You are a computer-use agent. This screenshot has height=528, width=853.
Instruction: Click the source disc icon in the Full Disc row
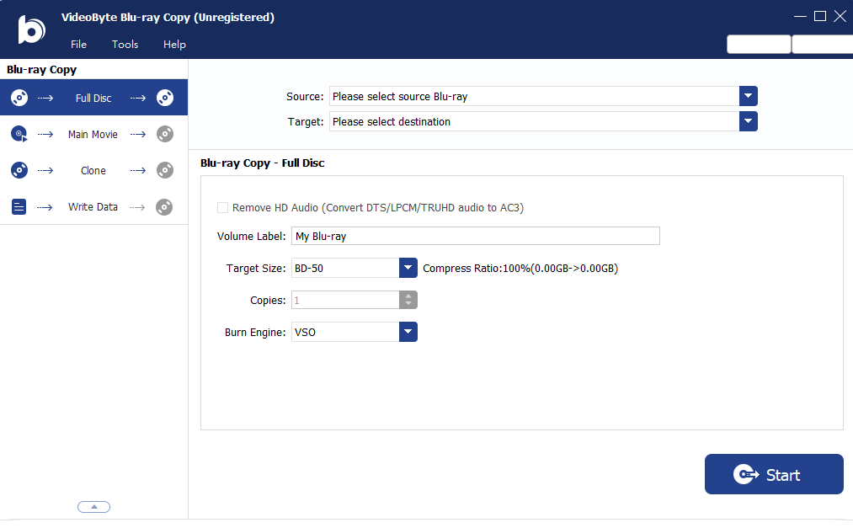click(x=19, y=98)
